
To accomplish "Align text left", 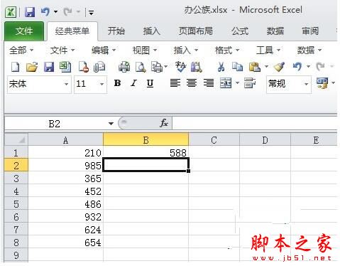I will coord(175,83).
